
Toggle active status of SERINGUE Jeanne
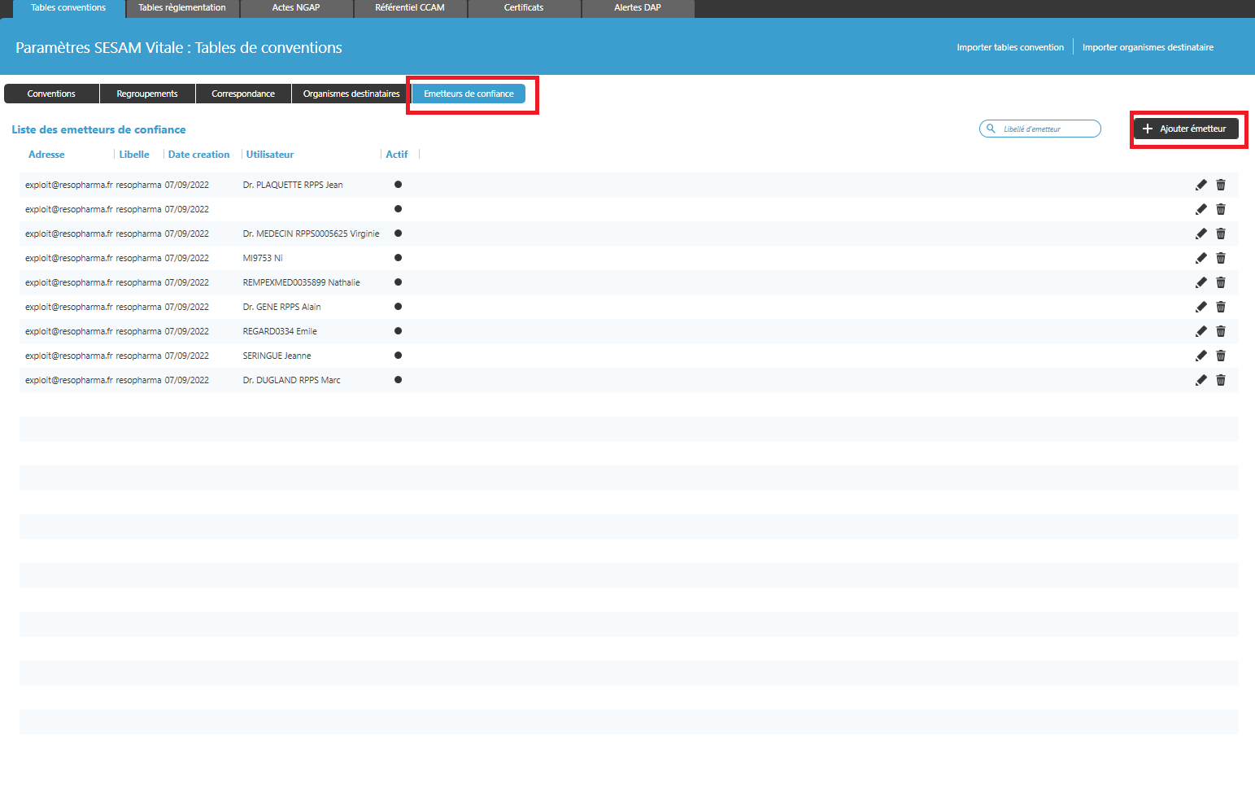click(x=398, y=356)
